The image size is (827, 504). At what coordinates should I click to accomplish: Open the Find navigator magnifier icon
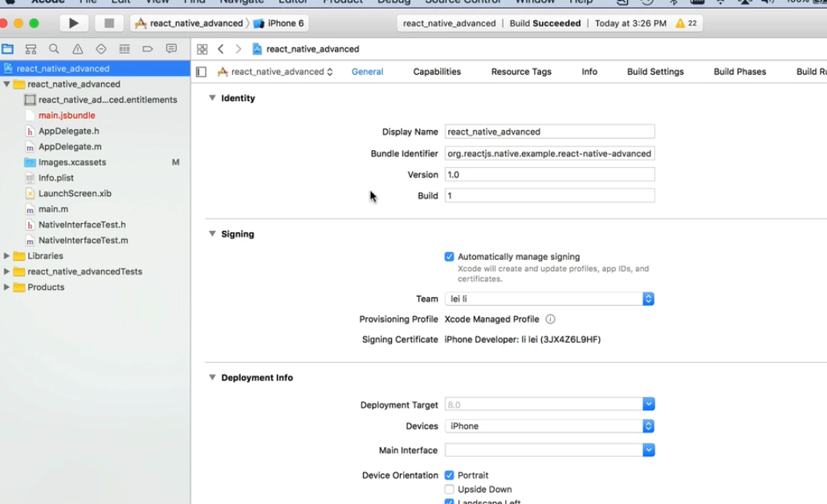[54, 49]
